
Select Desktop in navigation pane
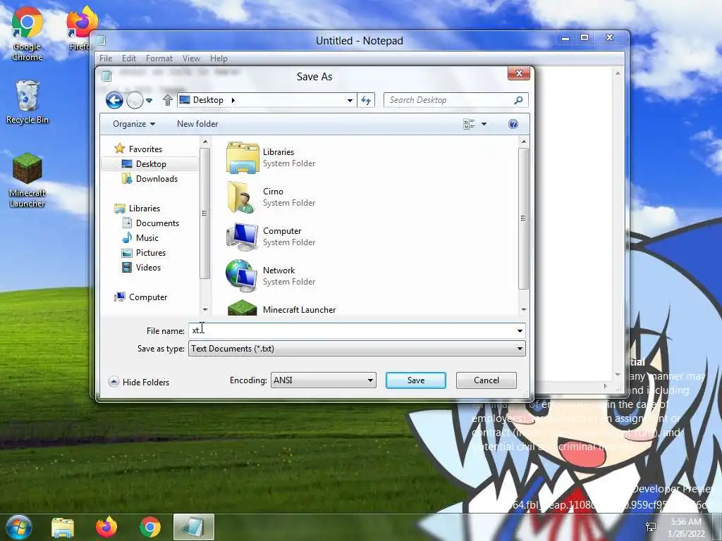(151, 163)
